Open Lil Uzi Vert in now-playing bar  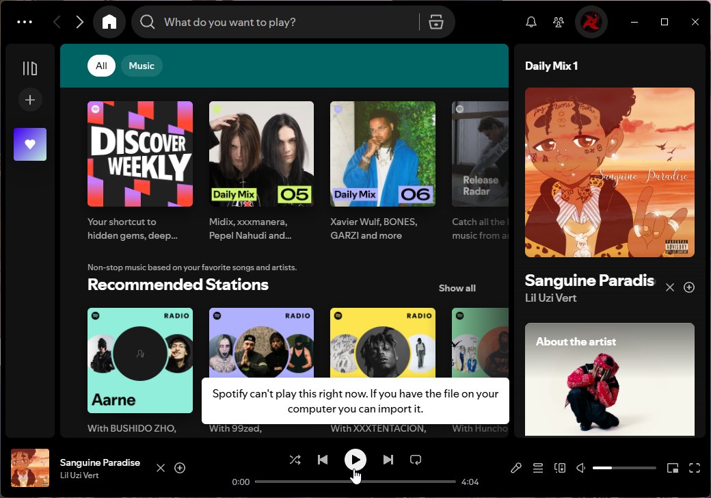pos(79,475)
